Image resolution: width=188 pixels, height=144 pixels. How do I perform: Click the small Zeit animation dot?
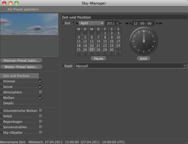[x=63, y=23]
